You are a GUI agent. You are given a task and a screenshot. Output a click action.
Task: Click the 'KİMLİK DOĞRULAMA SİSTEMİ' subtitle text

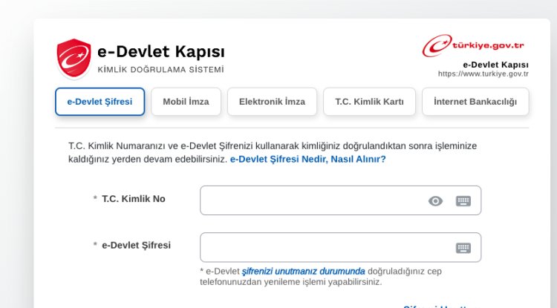pos(161,70)
